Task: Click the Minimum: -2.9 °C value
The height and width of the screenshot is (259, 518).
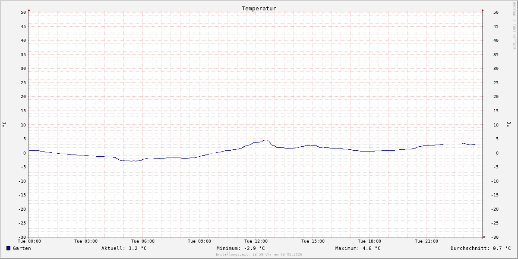Action: tap(241, 248)
